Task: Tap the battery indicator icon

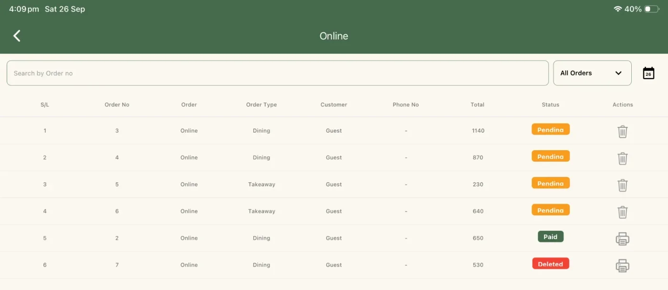Action: pyautogui.click(x=652, y=9)
